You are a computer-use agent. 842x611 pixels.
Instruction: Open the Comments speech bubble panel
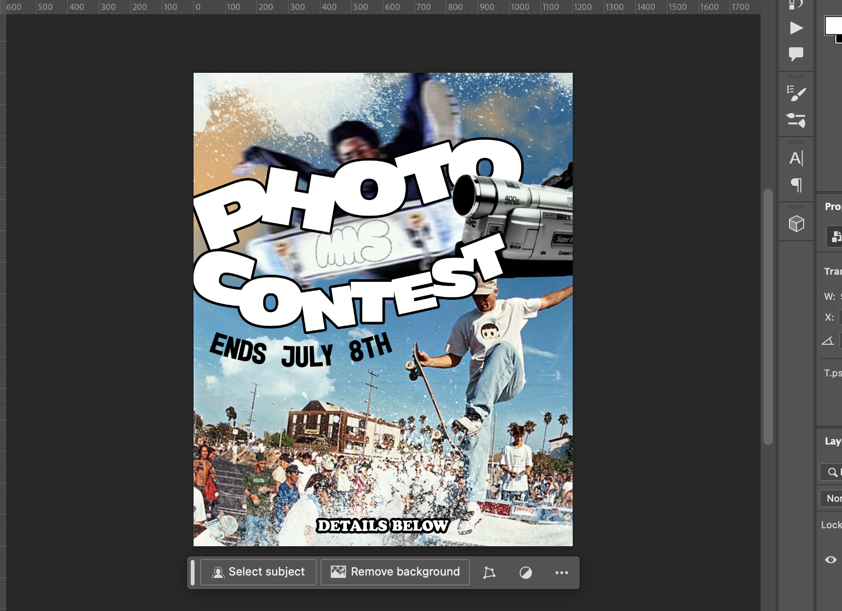(796, 54)
